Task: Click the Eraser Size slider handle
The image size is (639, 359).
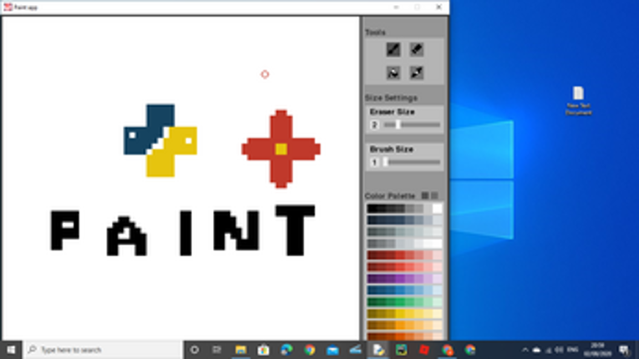Action: pos(398,124)
